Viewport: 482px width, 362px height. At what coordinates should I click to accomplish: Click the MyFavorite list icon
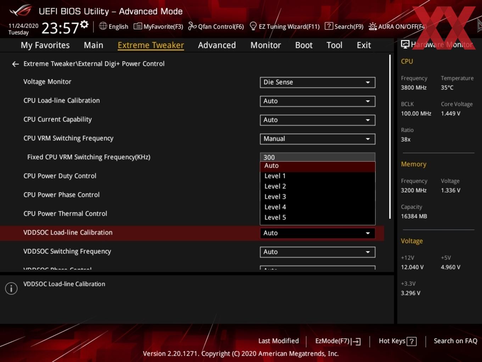point(138,26)
